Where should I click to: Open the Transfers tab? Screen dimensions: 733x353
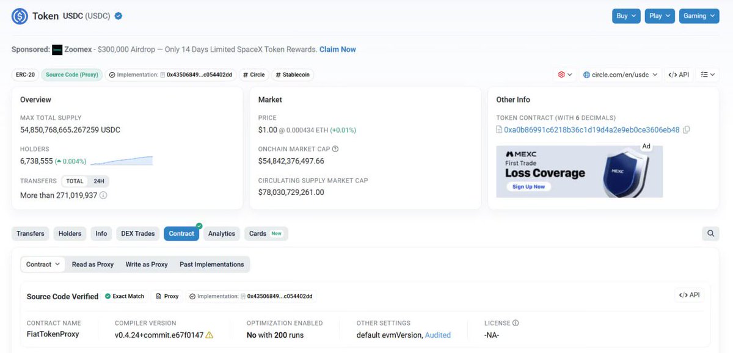tap(31, 233)
